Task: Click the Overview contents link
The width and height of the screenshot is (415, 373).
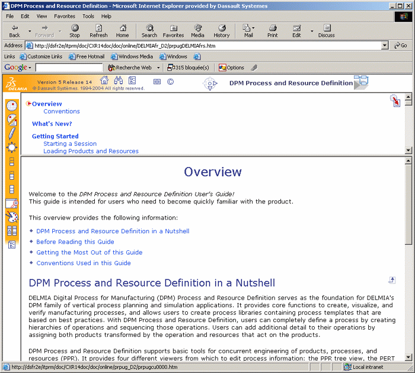Action: point(47,104)
